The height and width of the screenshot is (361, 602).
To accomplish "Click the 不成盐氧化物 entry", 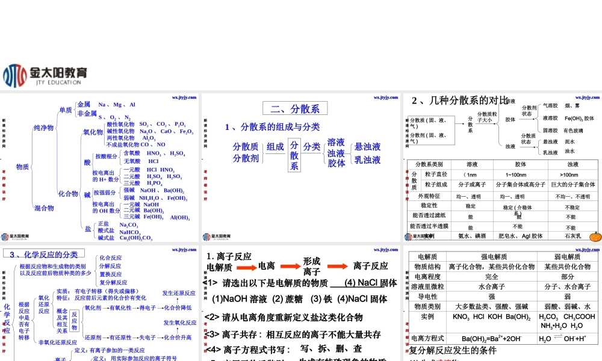I will coord(123,144).
